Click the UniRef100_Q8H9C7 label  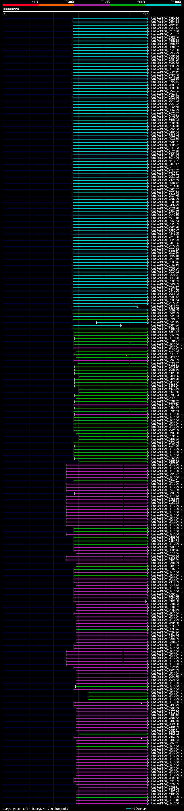(x=165, y=85)
